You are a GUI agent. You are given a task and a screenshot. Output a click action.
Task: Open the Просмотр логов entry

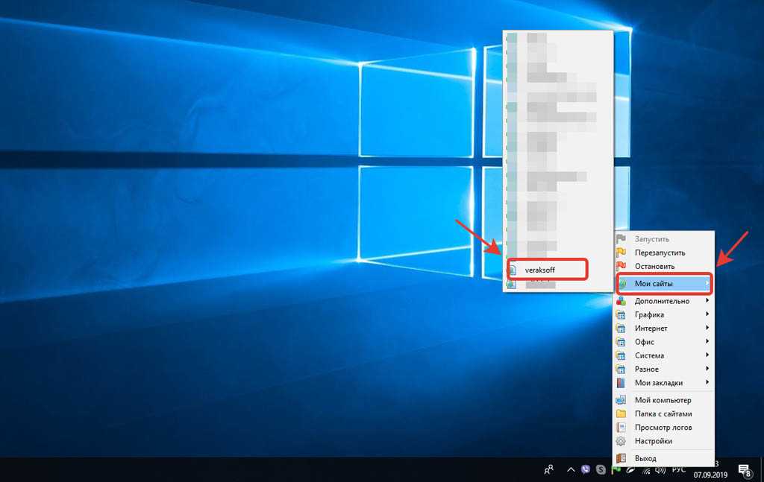[x=663, y=428]
